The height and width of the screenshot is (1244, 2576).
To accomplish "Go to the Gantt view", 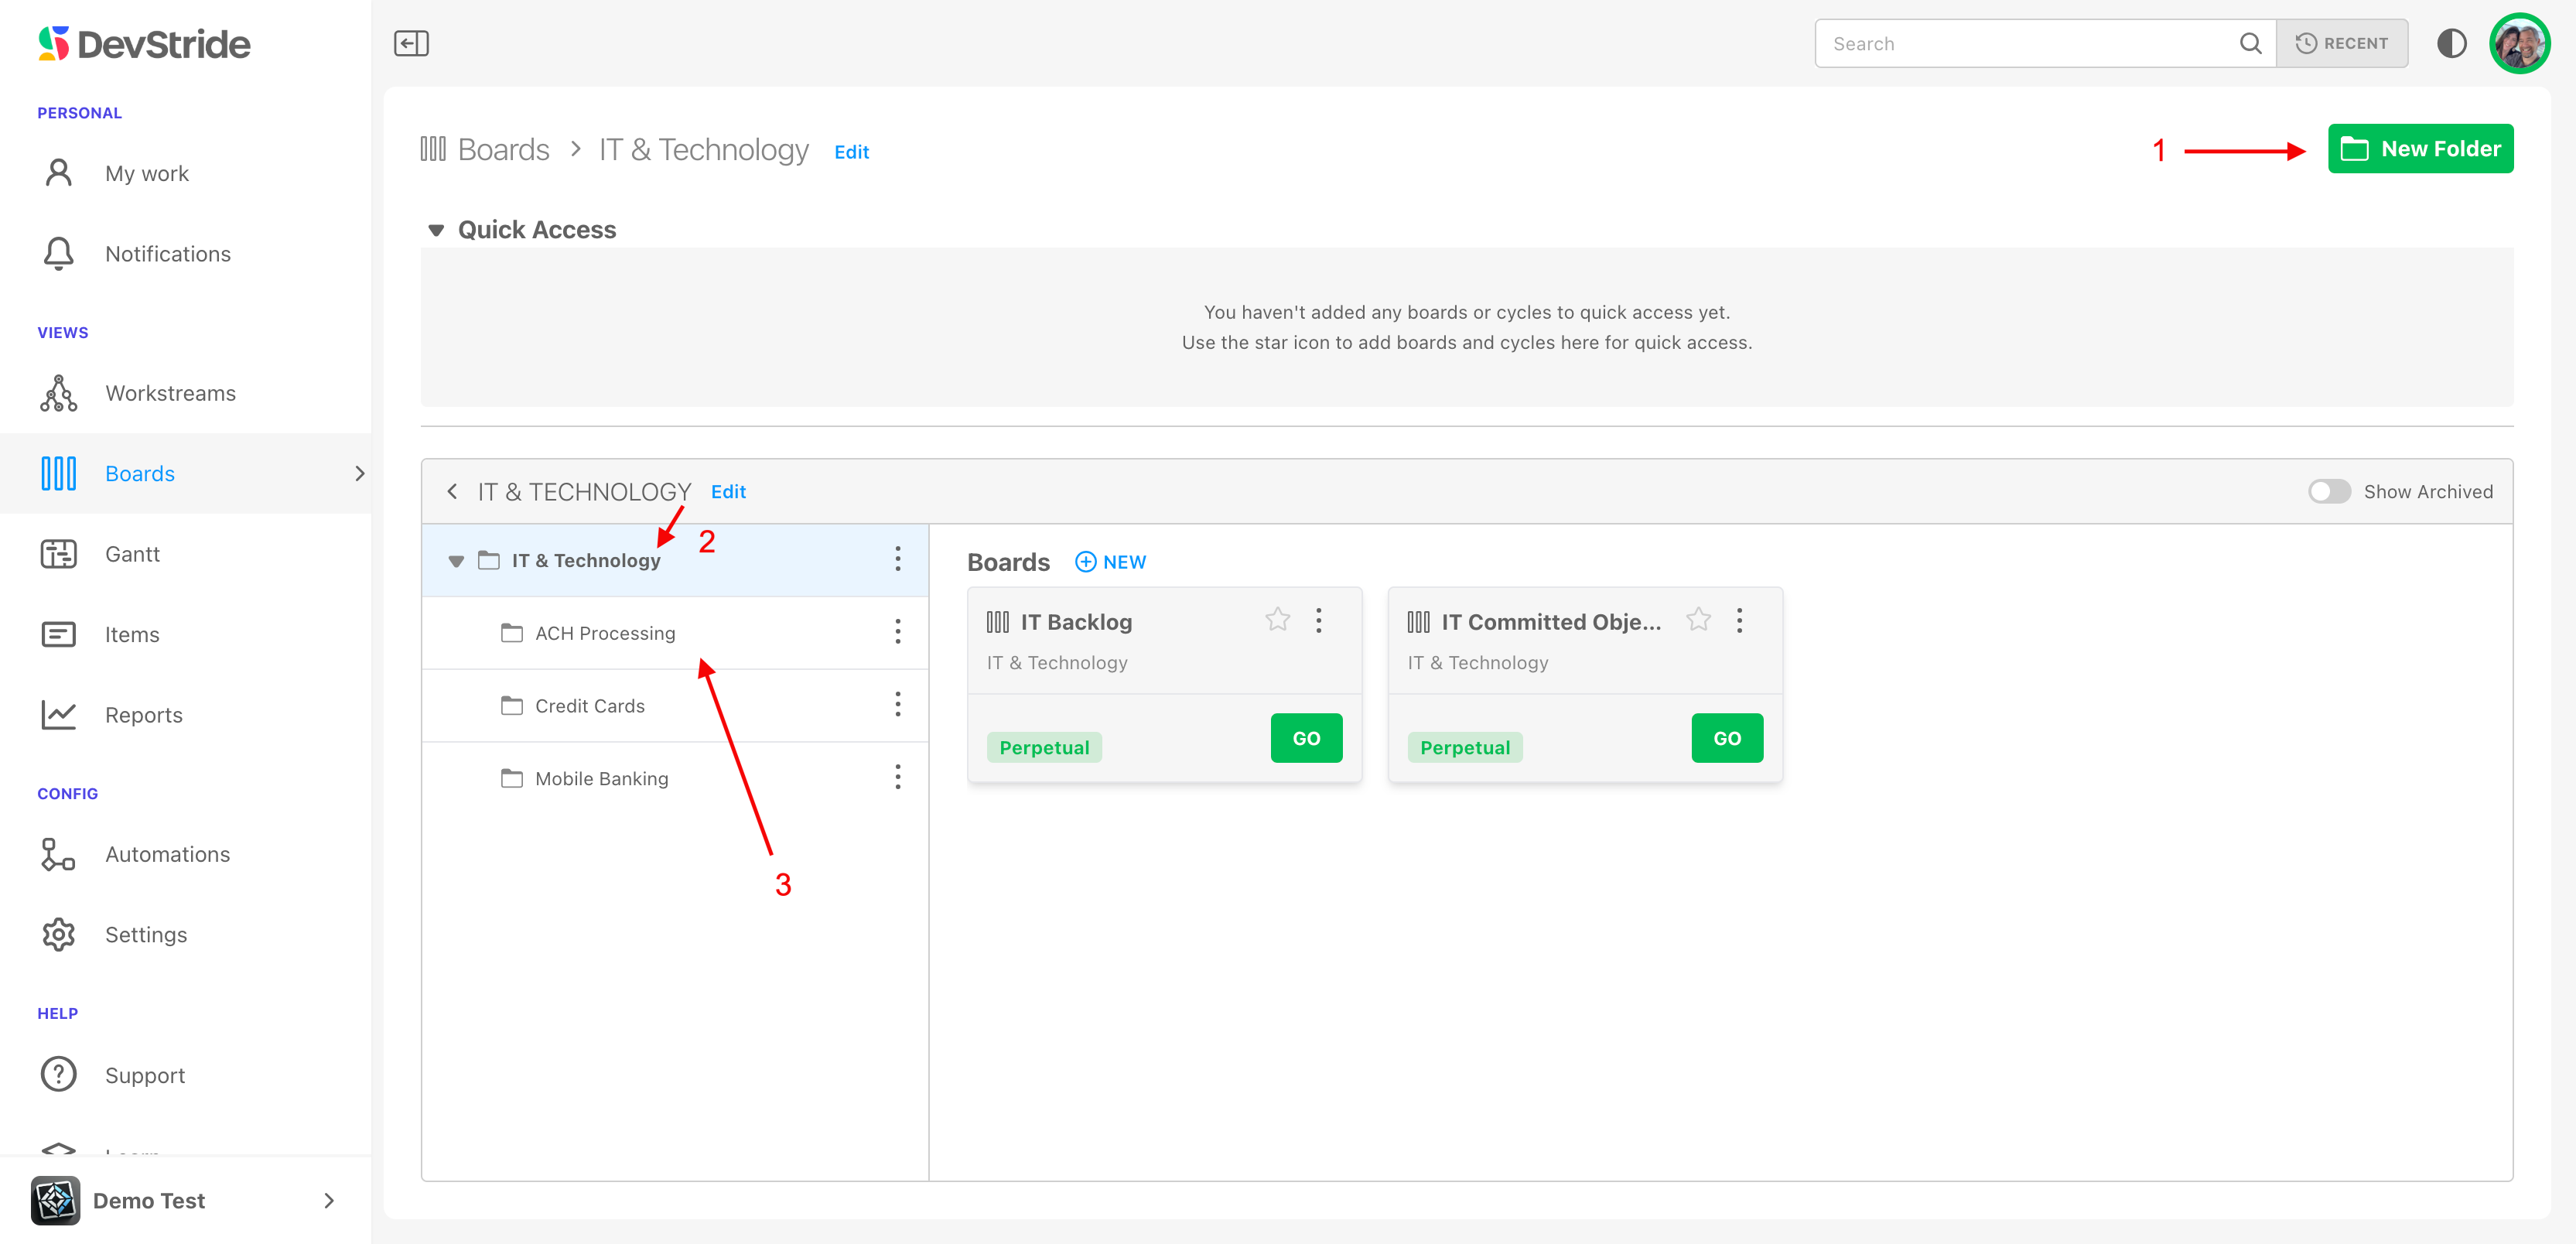I will (x=132, y=554).
